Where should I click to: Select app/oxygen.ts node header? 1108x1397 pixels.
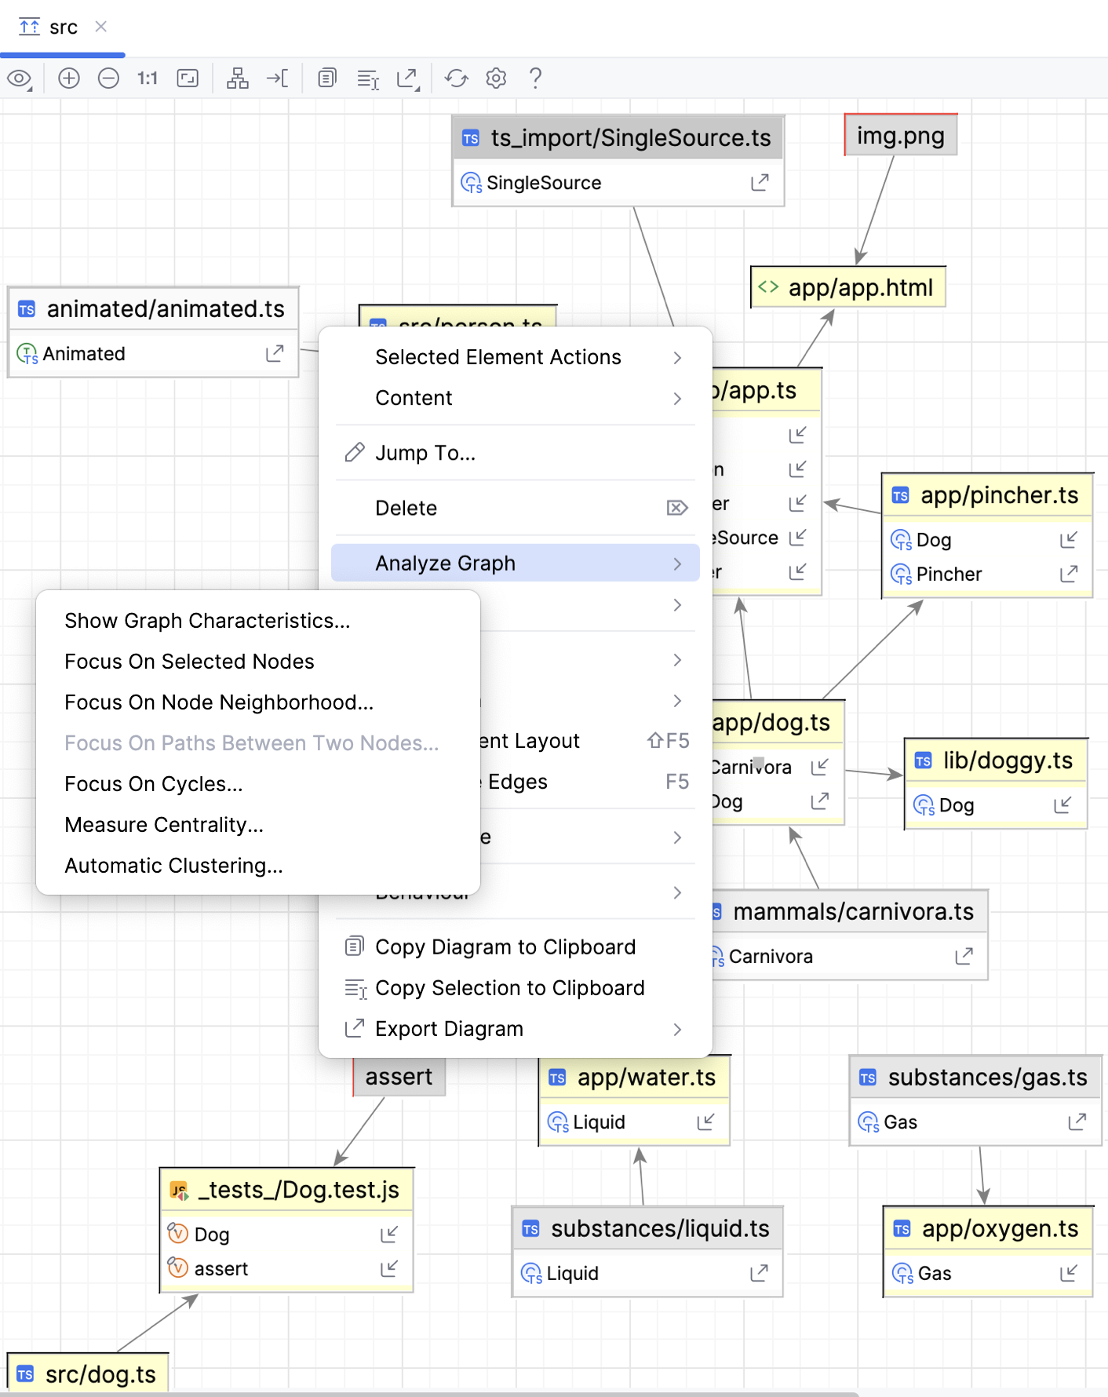988,1229
